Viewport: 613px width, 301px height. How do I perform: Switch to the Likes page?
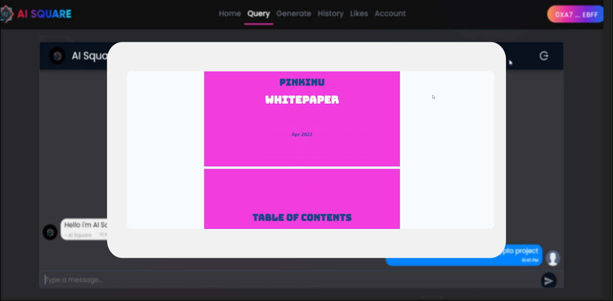(x=359, y=14)
